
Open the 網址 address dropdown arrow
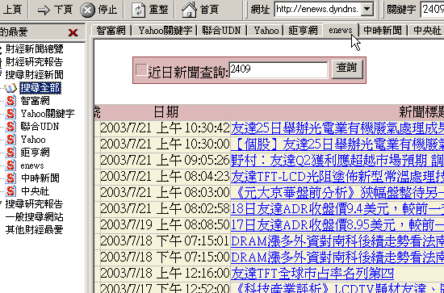tap(367, 9)
